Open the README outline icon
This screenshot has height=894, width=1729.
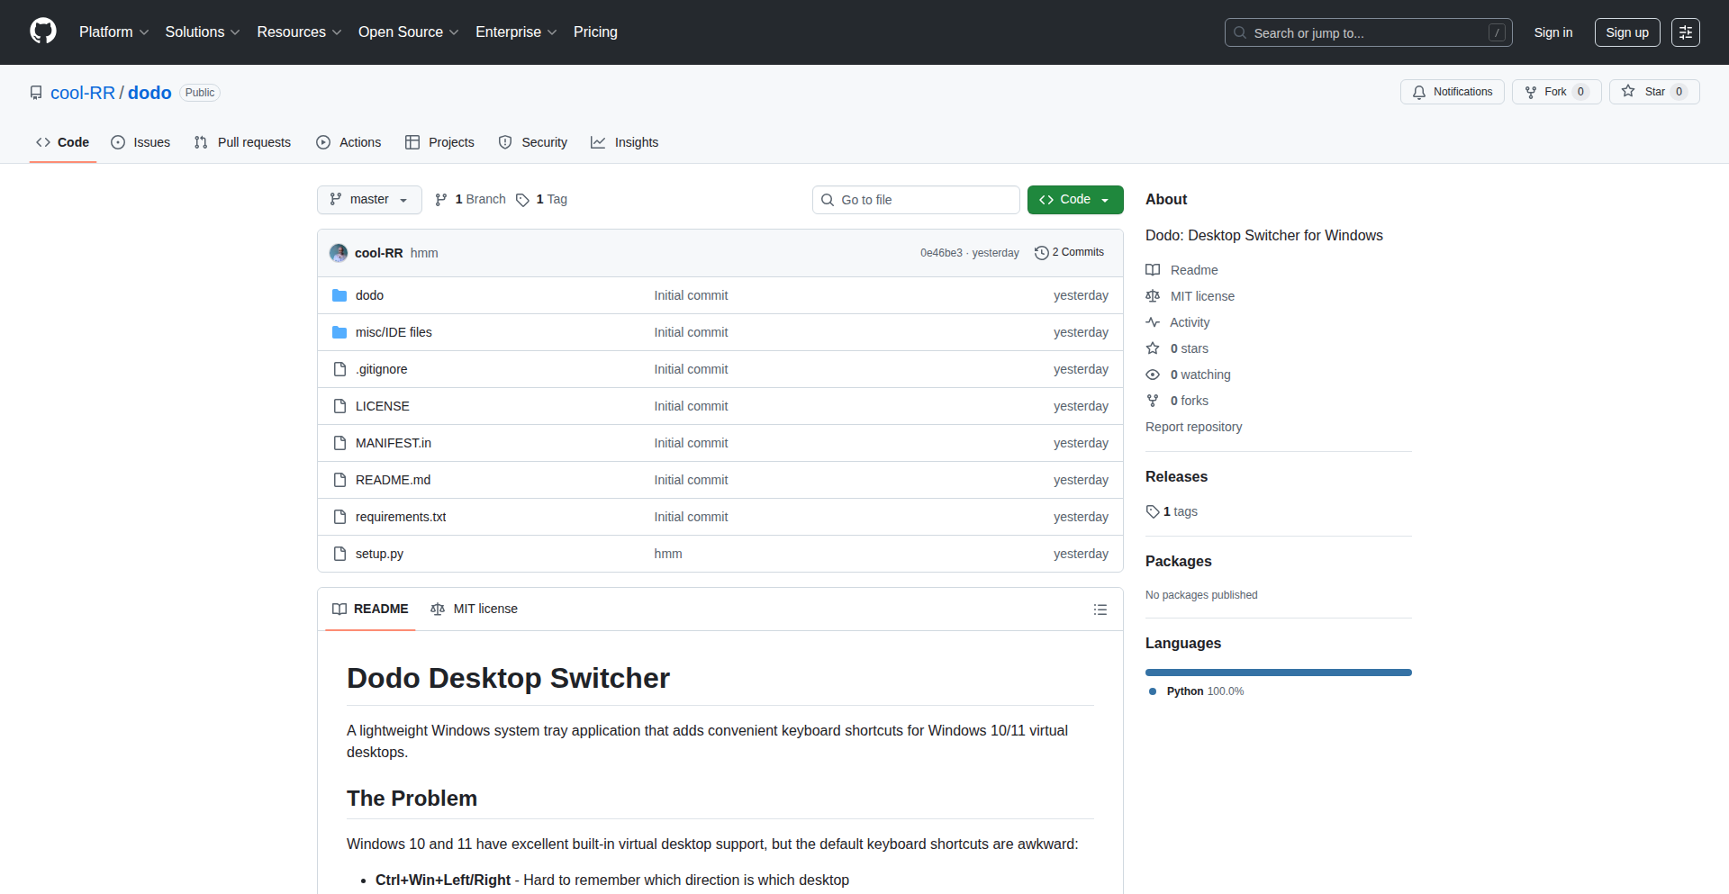pyautogui.click(x=1100, y=610)
